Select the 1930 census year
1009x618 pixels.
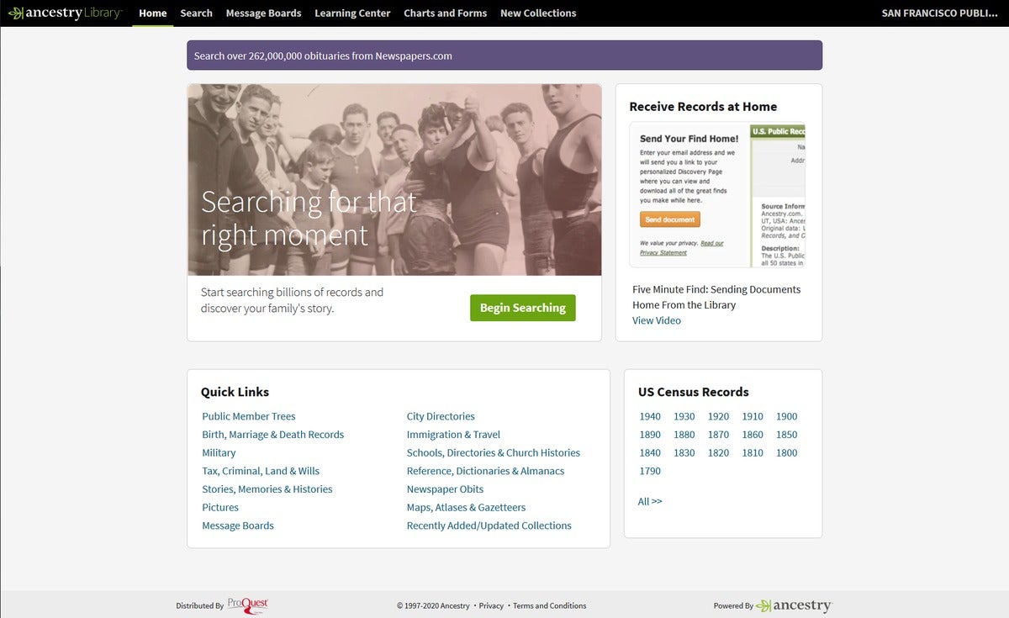684,416
